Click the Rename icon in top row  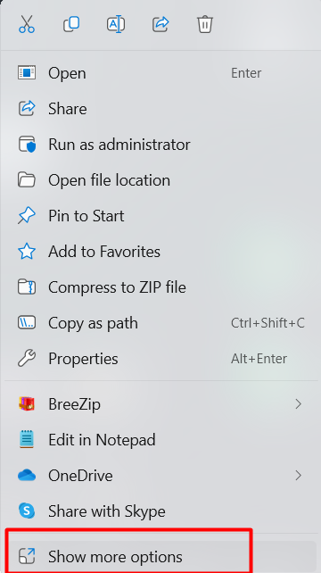(x=116, y=24)
